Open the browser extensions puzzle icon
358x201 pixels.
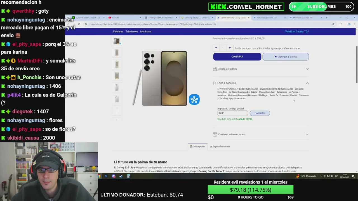341,24
